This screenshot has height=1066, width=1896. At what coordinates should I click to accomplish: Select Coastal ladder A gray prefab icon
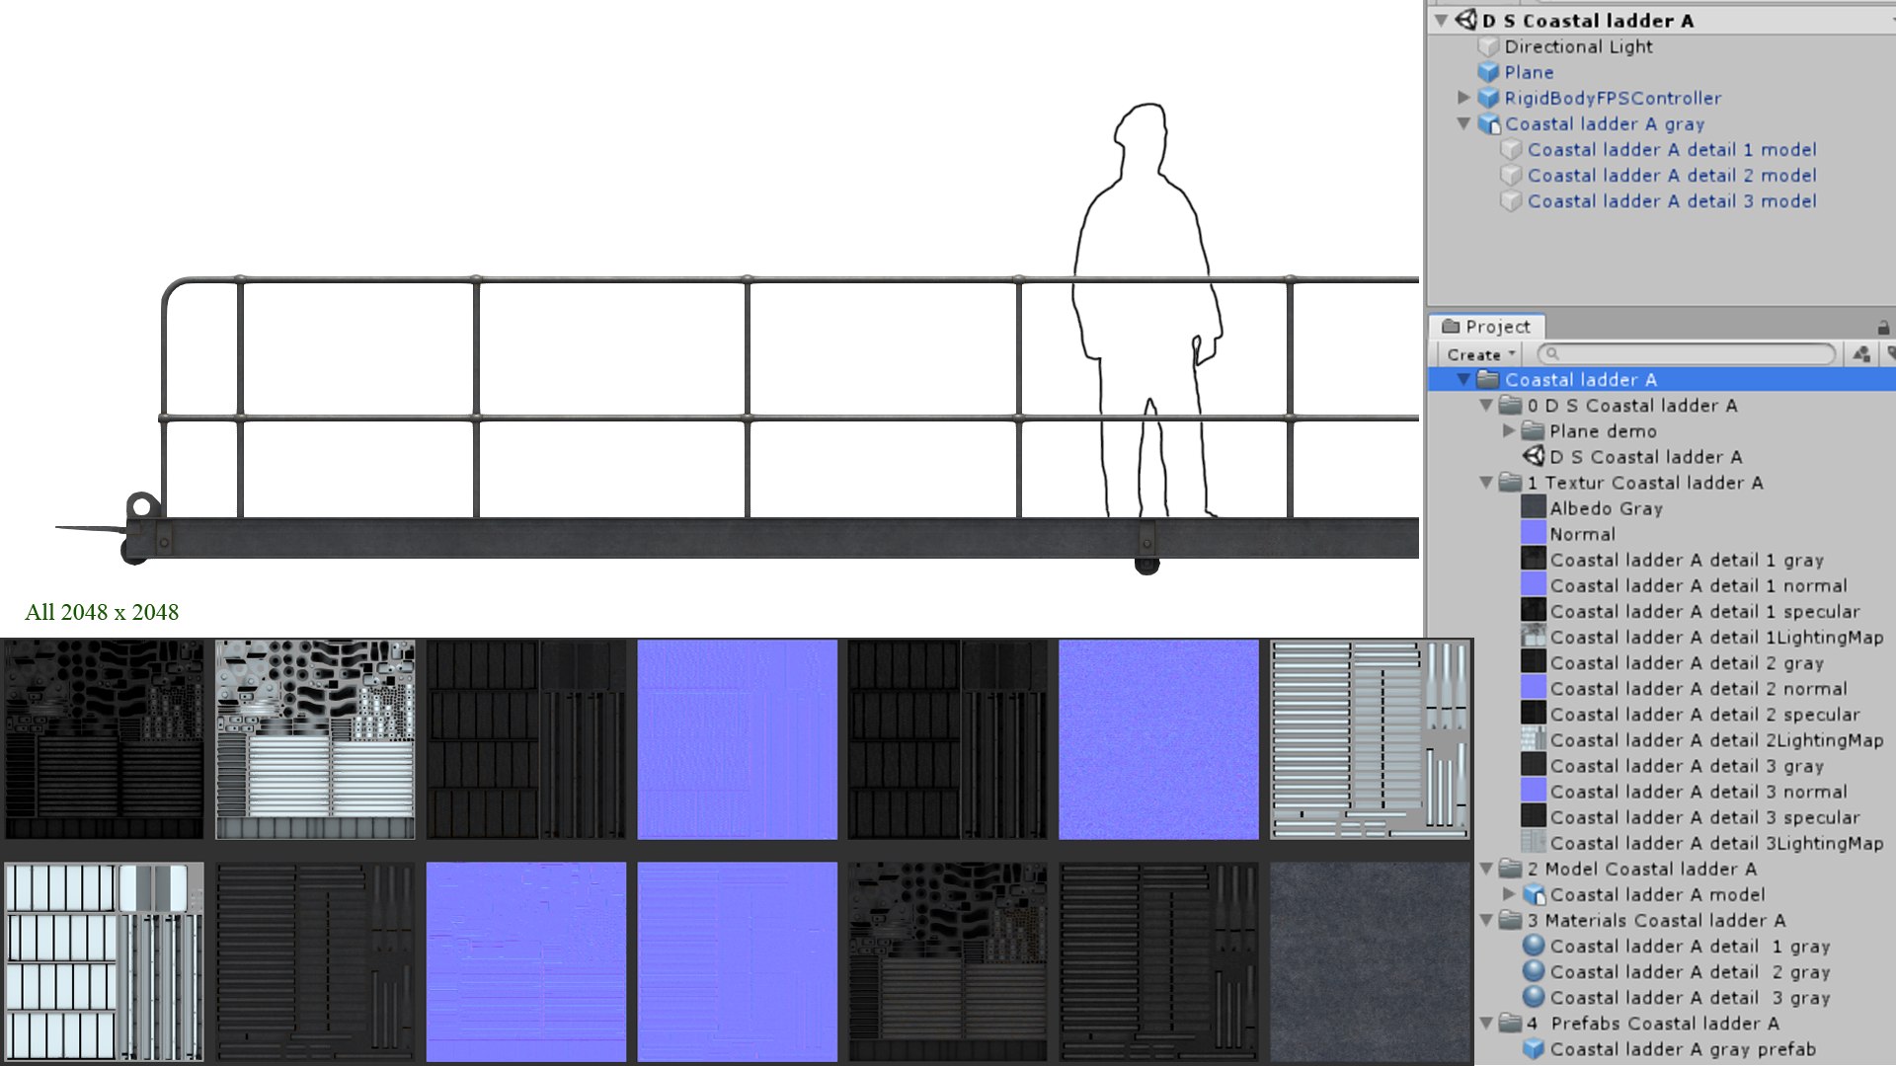pyautogui.click(x=1533, y=1049)
